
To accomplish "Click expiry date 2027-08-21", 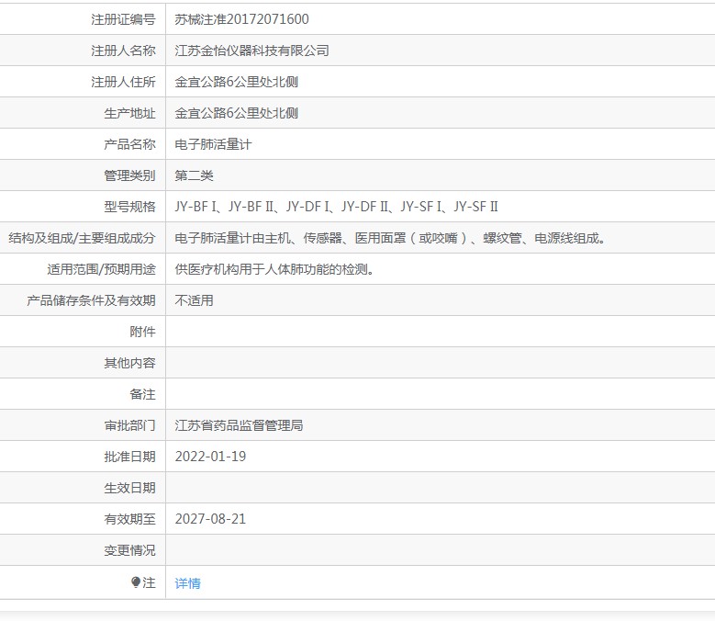I will [210, 519].
